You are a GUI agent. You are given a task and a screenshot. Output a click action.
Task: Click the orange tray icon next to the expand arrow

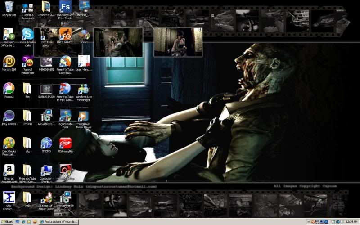(312, 222)
